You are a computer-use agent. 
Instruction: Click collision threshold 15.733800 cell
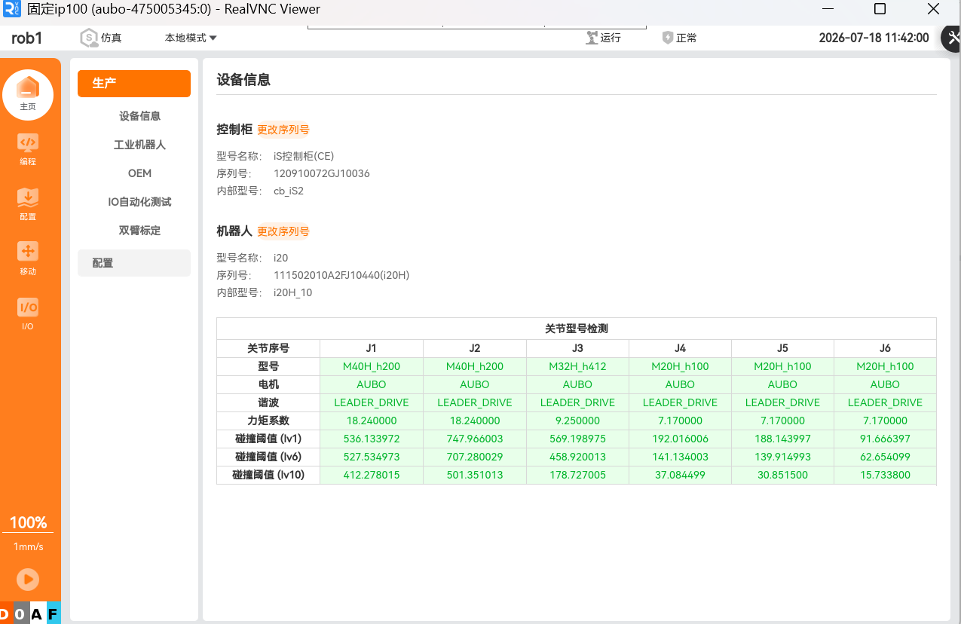click(885, 475)
